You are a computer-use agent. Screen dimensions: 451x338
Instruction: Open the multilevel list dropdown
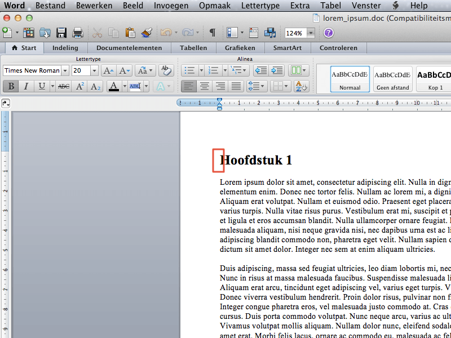(239, 70)
